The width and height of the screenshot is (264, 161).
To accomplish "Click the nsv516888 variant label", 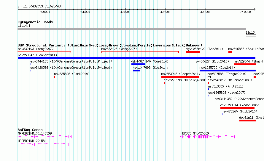I will [x=246, y=49].
